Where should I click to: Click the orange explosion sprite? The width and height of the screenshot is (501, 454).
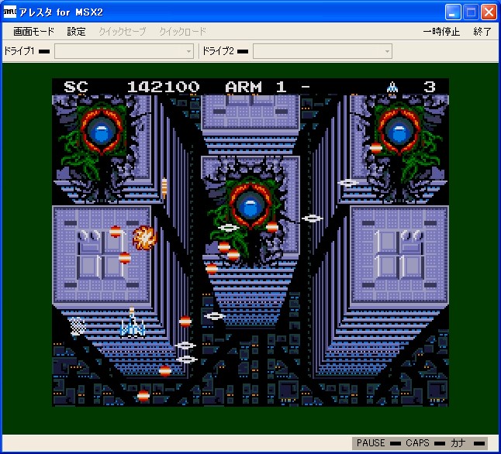click(x=144, y=238)
